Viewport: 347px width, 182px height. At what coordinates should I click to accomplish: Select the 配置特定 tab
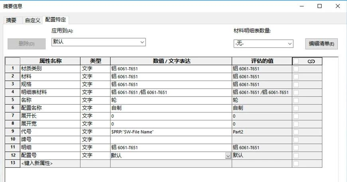[x=55, y=19]
